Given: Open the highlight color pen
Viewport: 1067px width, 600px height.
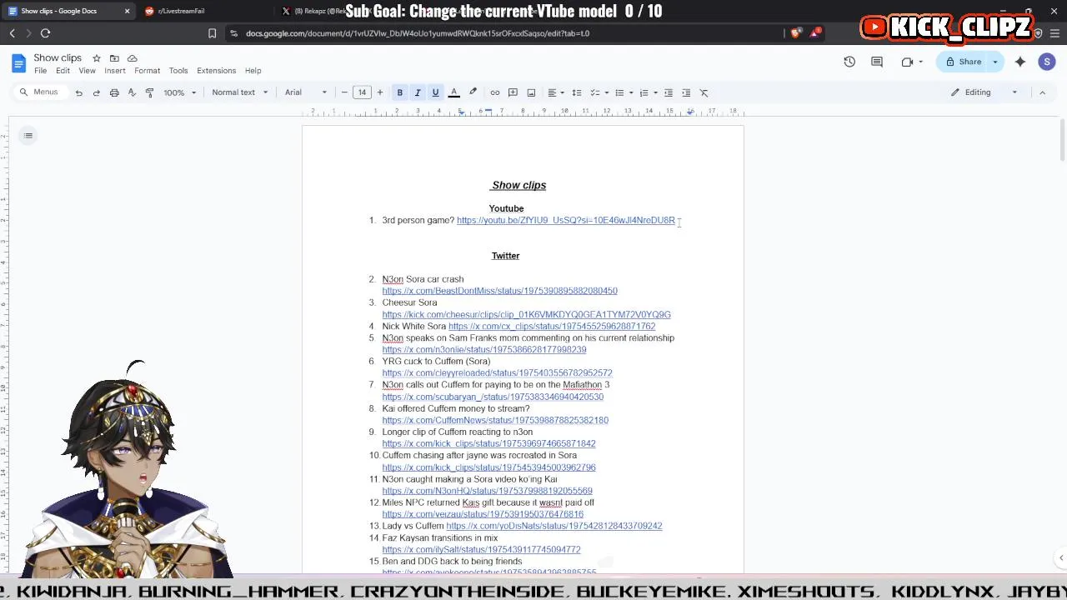Looking at the screenshot, I should [x=473, y=92].
